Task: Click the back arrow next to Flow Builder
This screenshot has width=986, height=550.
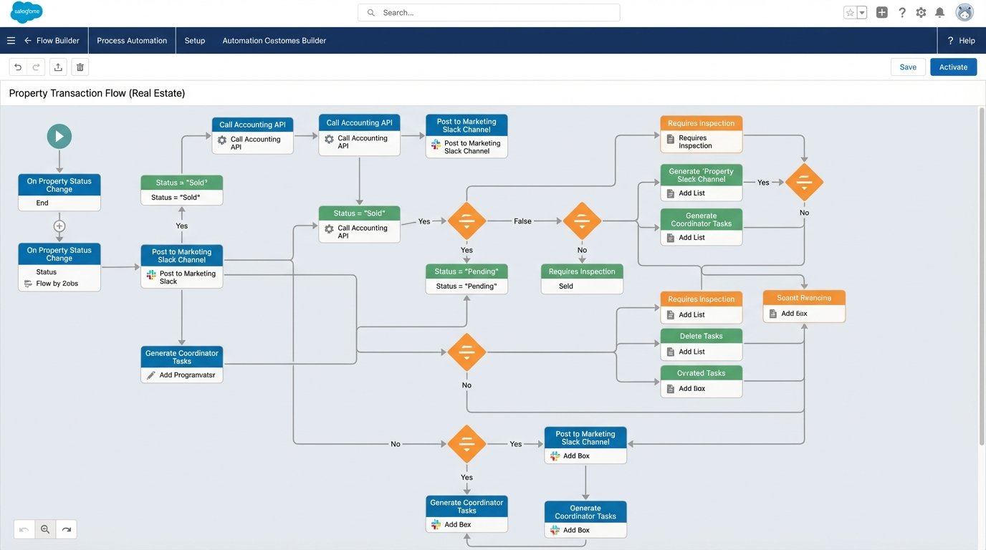Action: click(x=27, y=39)
